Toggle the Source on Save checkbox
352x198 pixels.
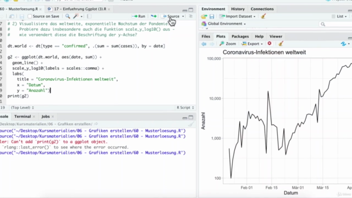30,16
